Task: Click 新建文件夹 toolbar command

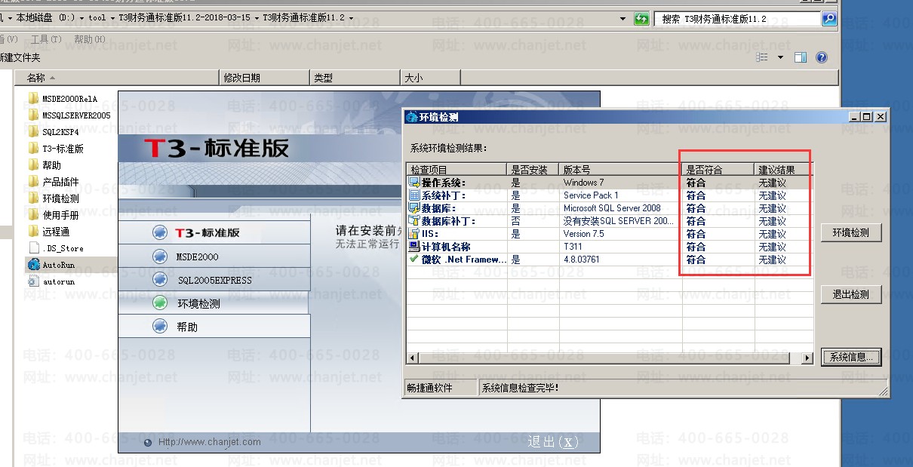Action: pyautogui.click(x=20, y=57)
